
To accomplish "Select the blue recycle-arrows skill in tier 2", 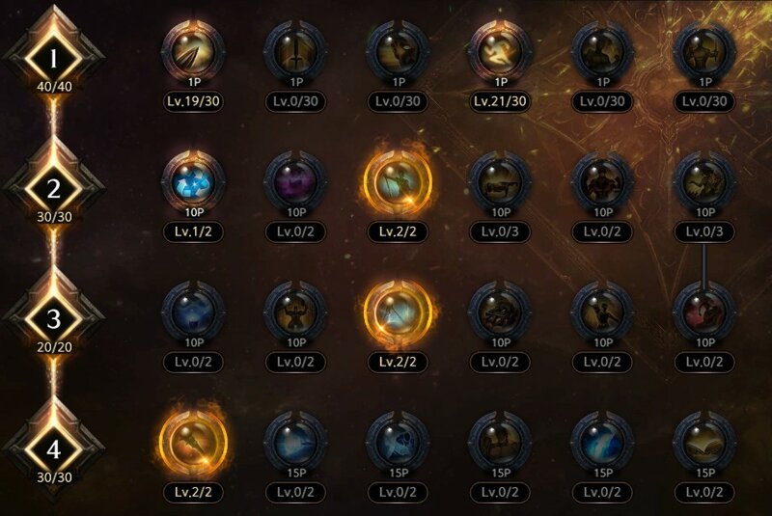I will [194, 182].
